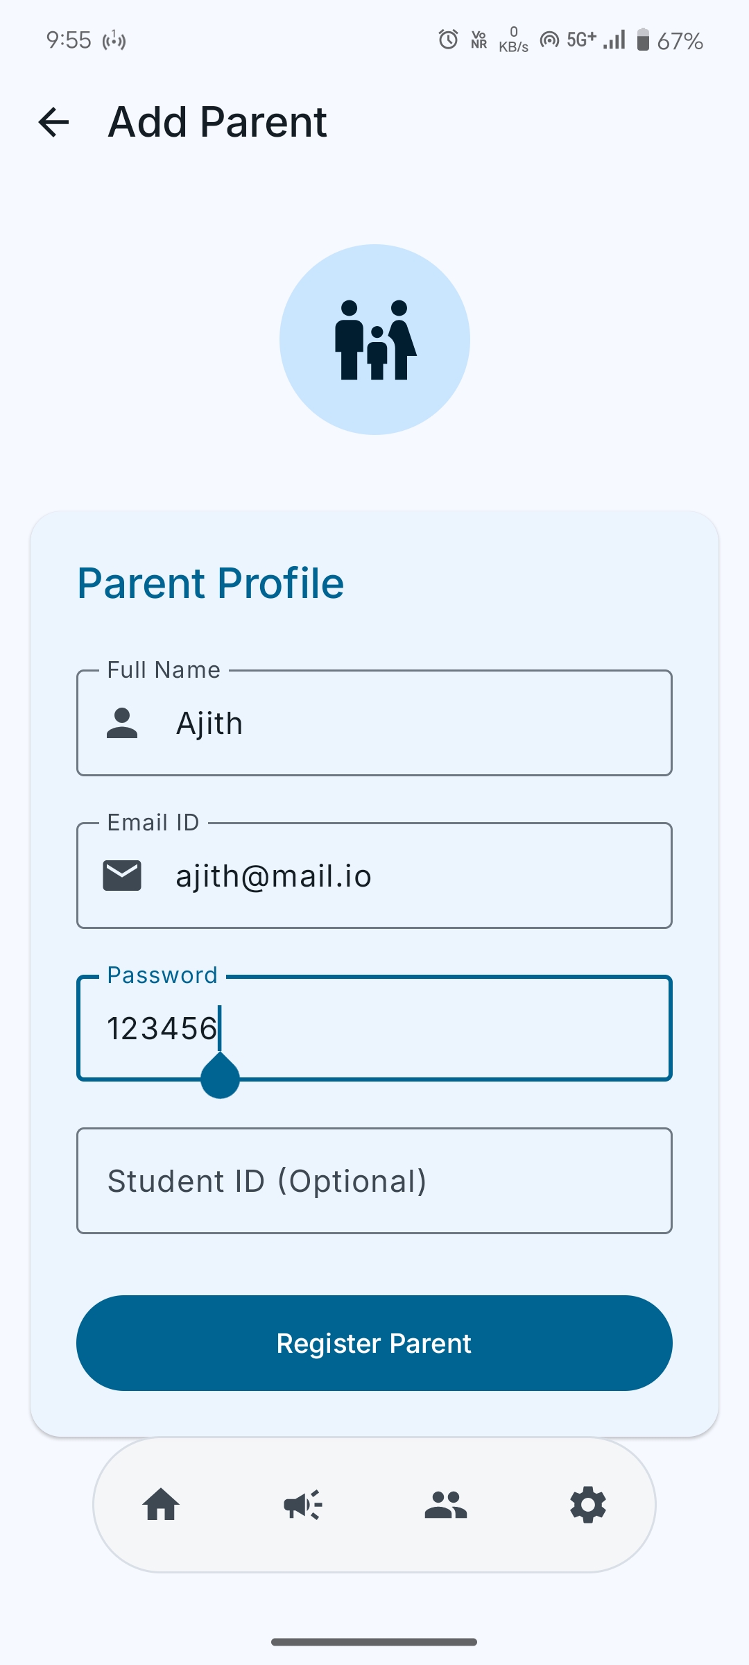Viewport: 749px width, 1665px height.
Task: Focus the Full Name field containing Ajith
Action: [x=374, y=723]
